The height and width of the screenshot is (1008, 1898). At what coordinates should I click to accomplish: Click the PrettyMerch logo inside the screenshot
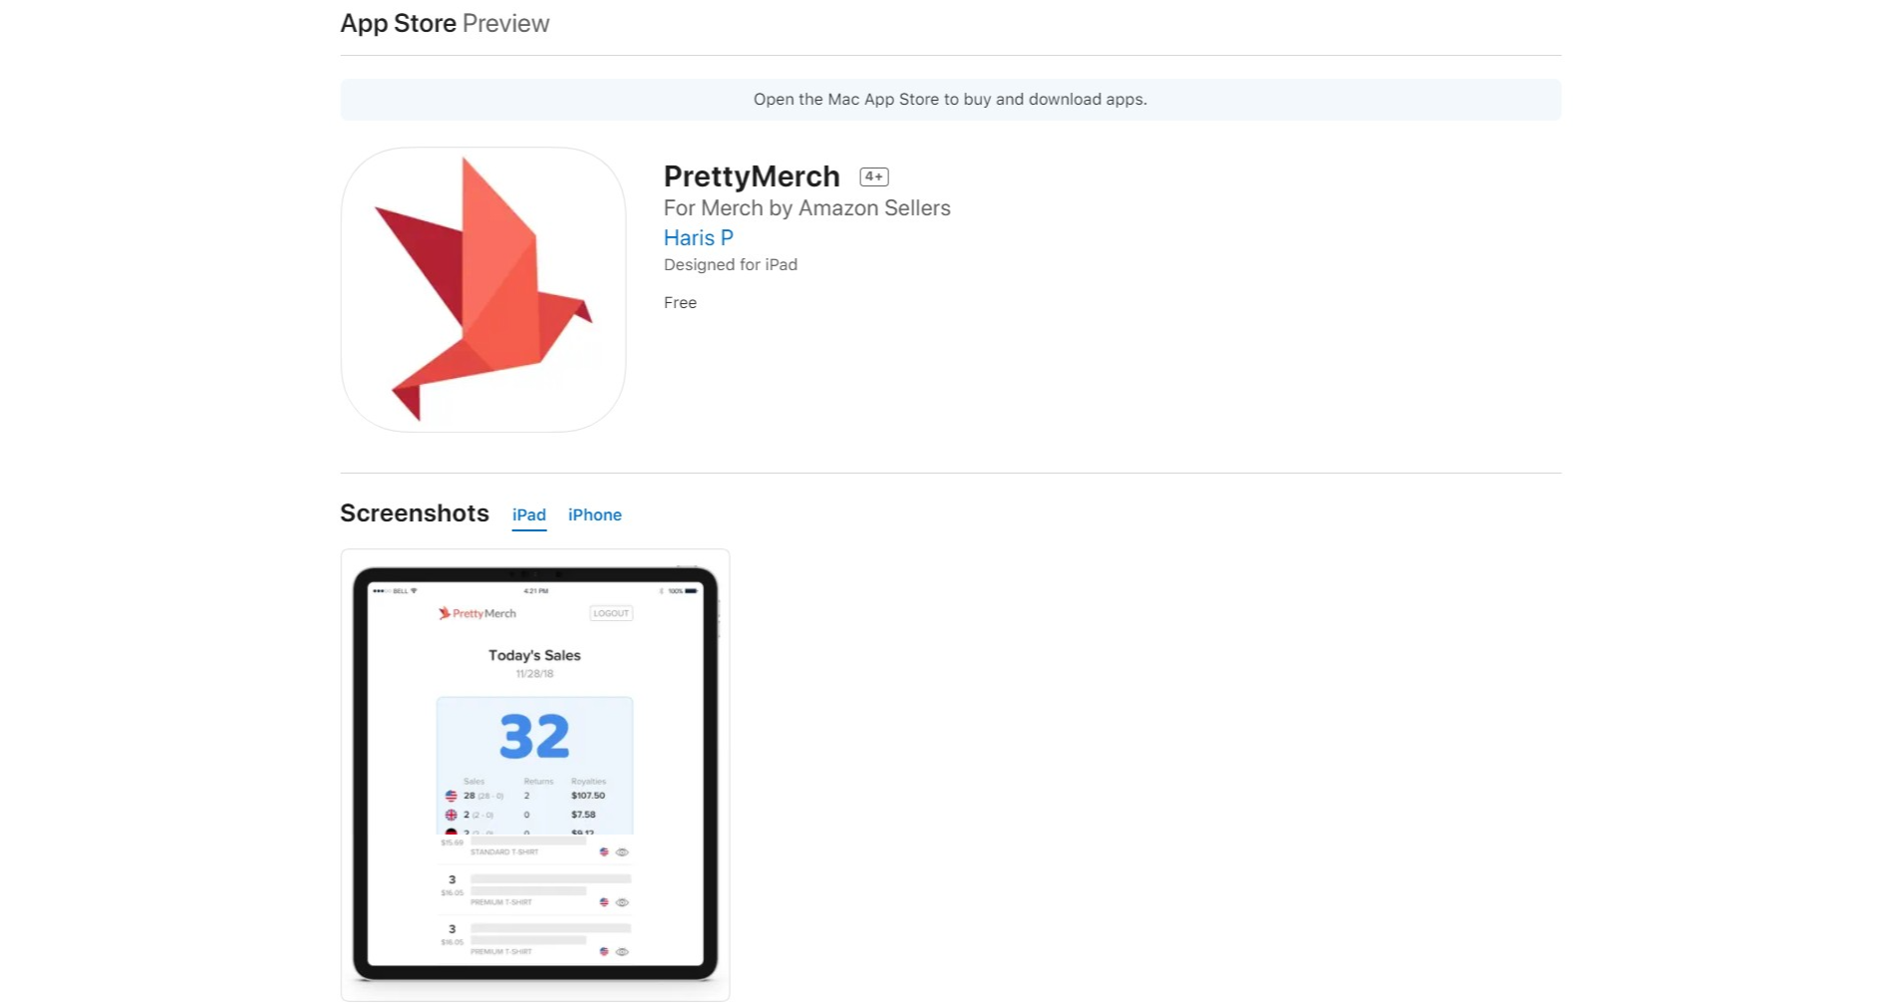coord(477,613)
